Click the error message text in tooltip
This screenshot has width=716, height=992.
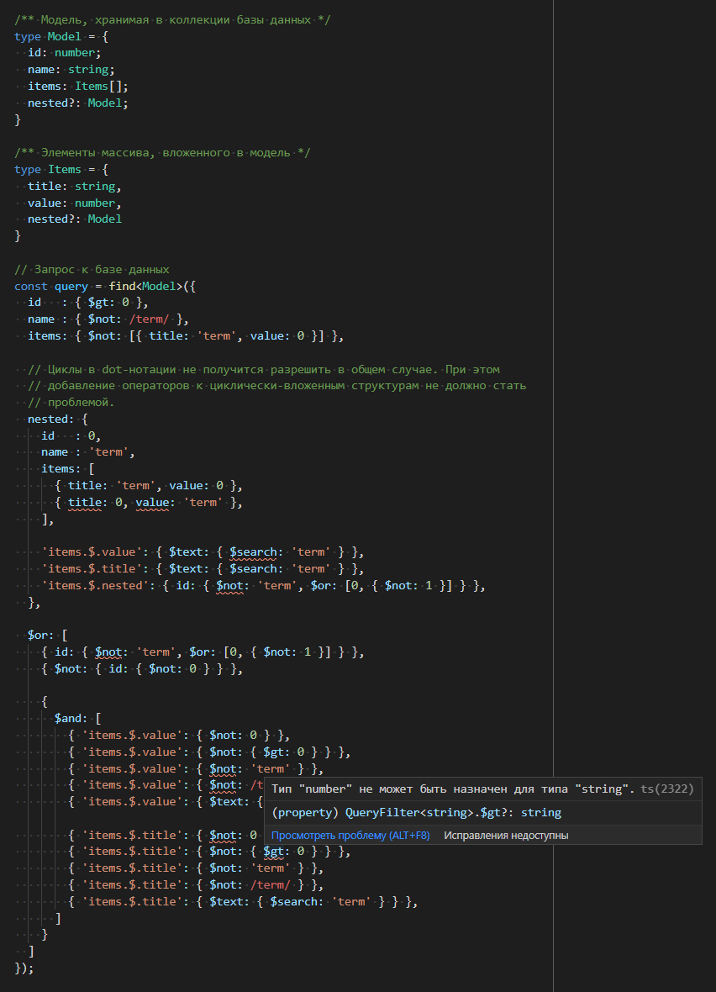[x=452, y=789]
